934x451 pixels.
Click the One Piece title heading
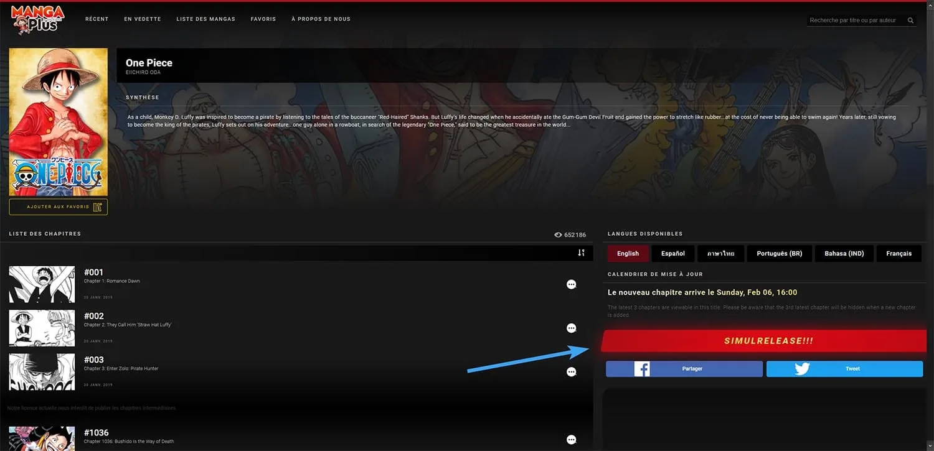point(149,62)
